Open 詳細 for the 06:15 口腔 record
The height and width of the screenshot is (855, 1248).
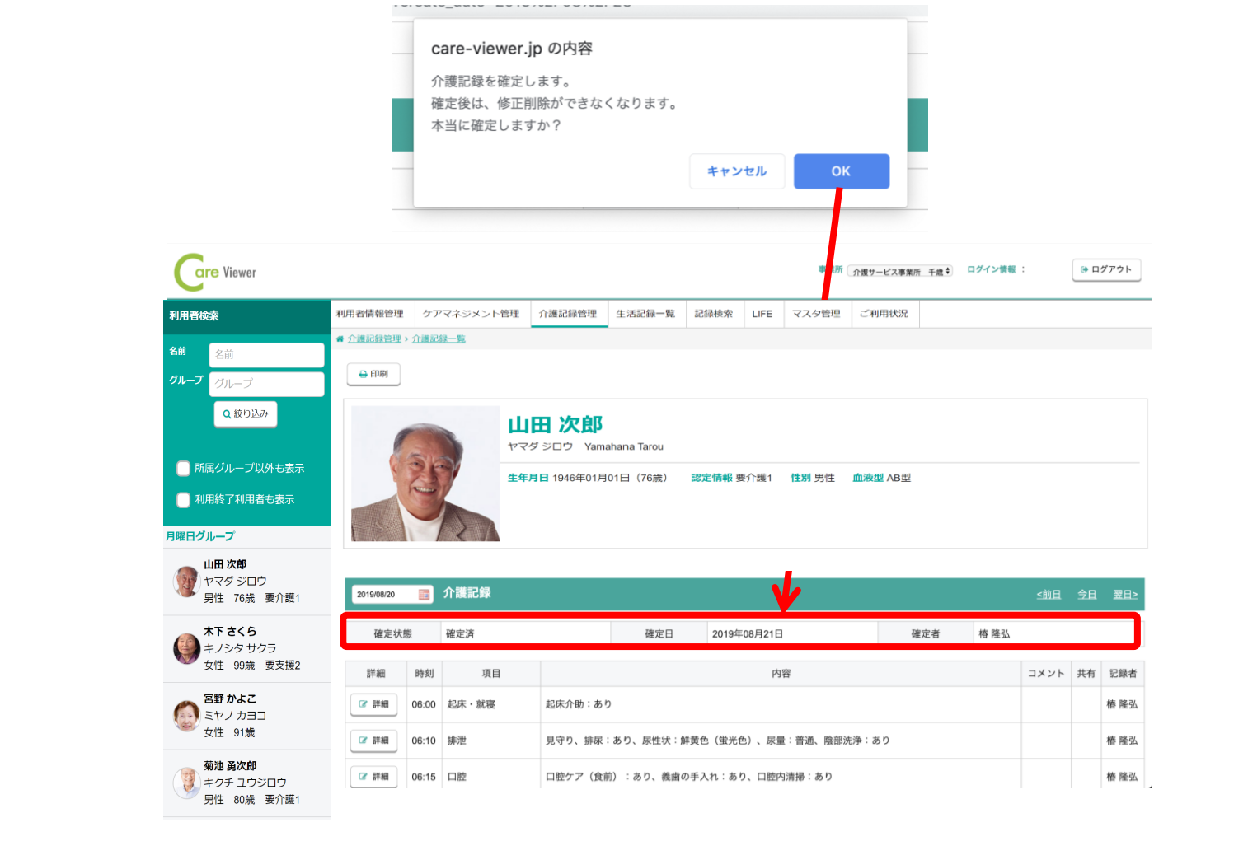tap(374, 777)
